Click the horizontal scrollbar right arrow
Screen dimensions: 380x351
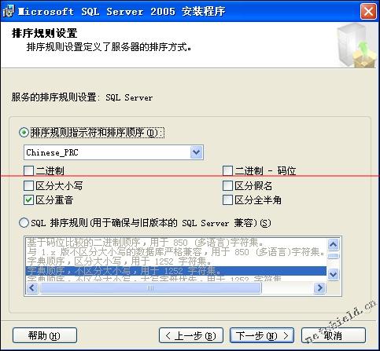[x=319, y=288]
